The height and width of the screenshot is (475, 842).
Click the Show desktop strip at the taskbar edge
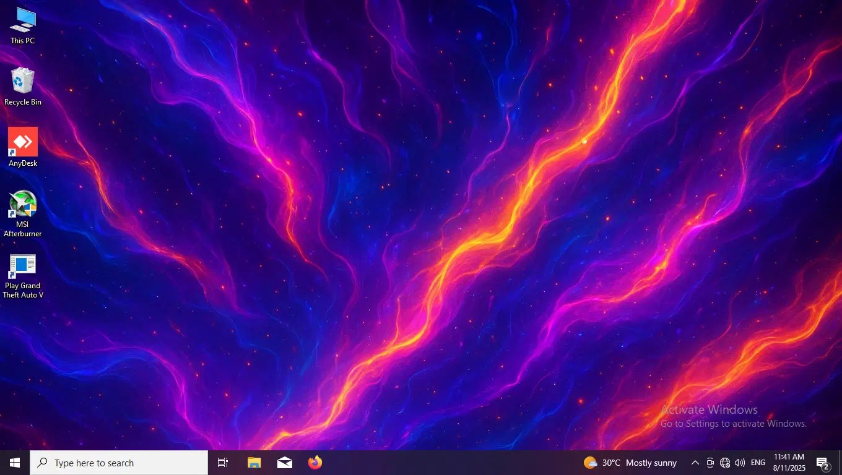840,463
